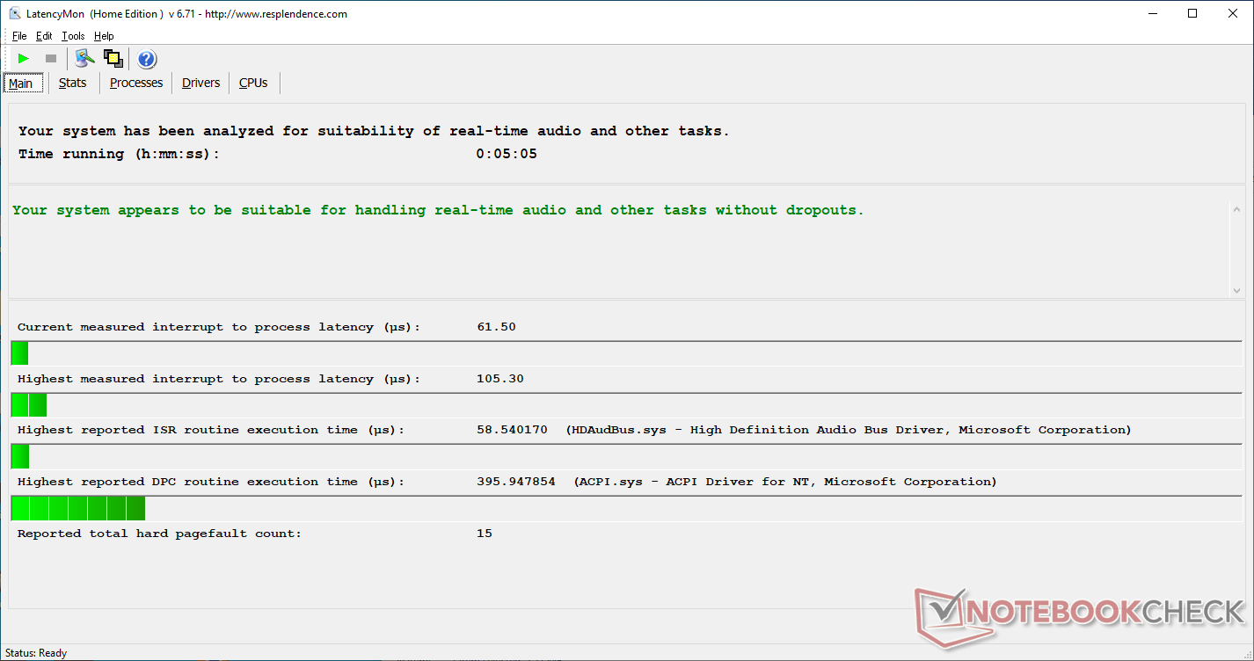Click the 'Time running (h:mm:ss)' label
The width and height of the screenshot is (1254, 661).
coord(119,154)
